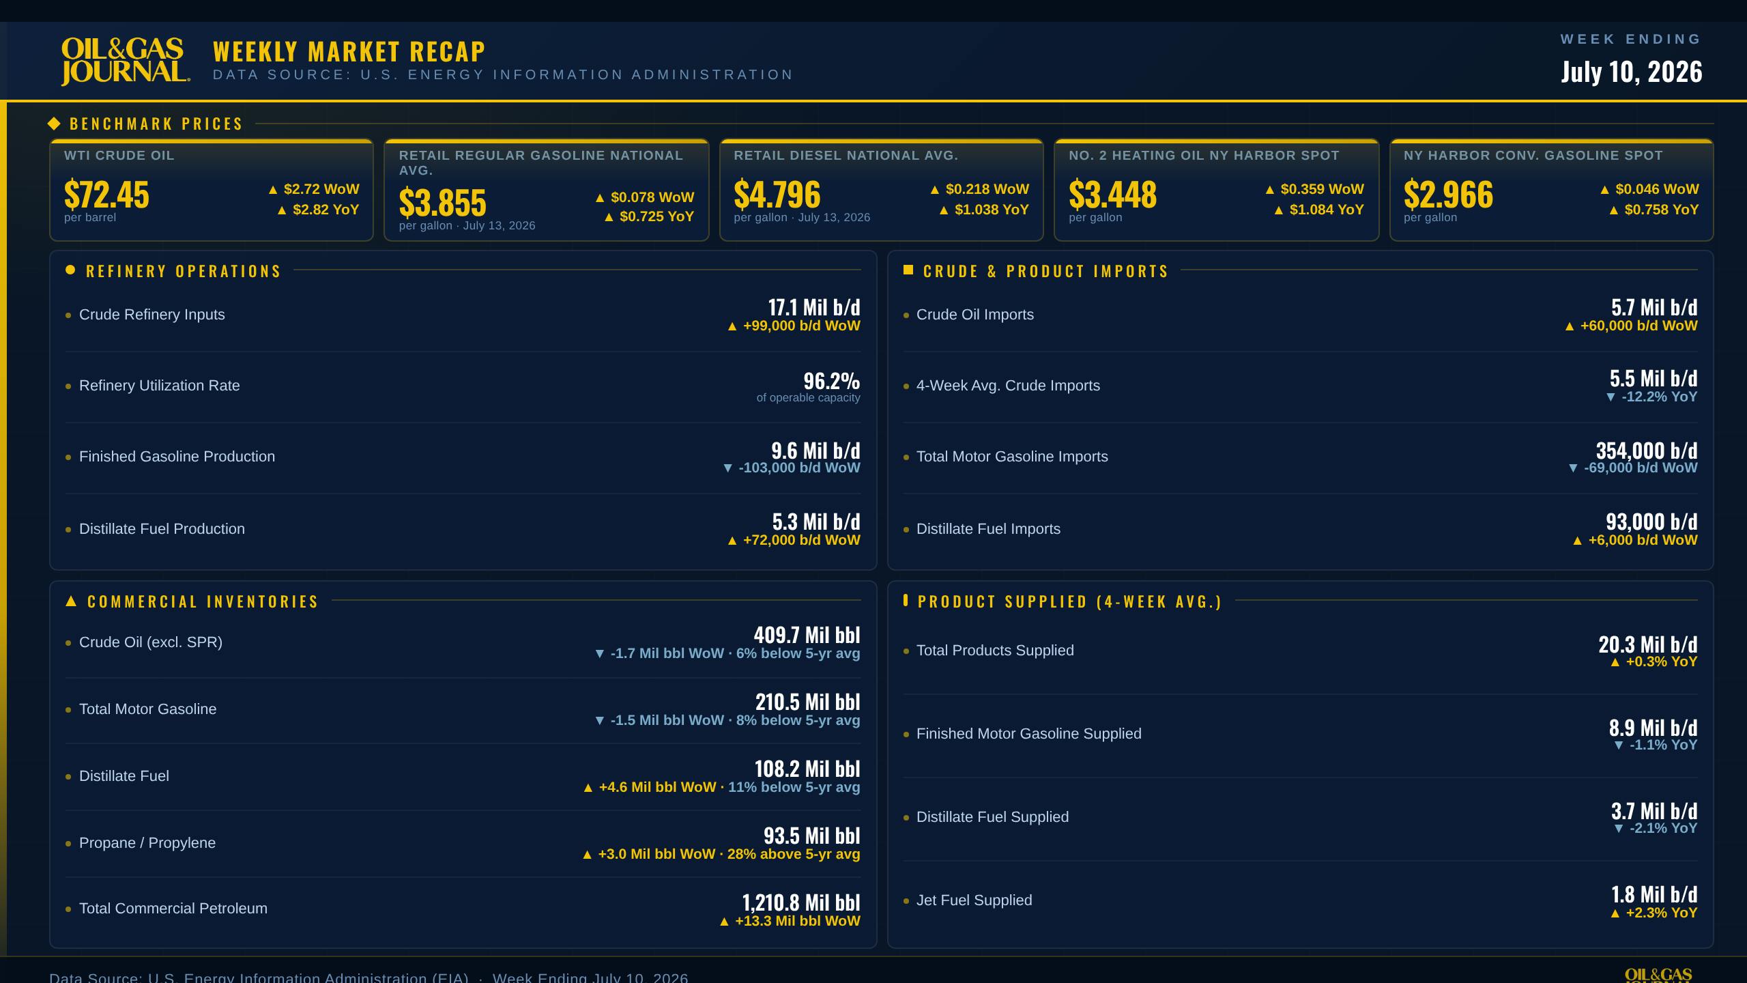Open the Retail Diesel National Avg. card

882,190
